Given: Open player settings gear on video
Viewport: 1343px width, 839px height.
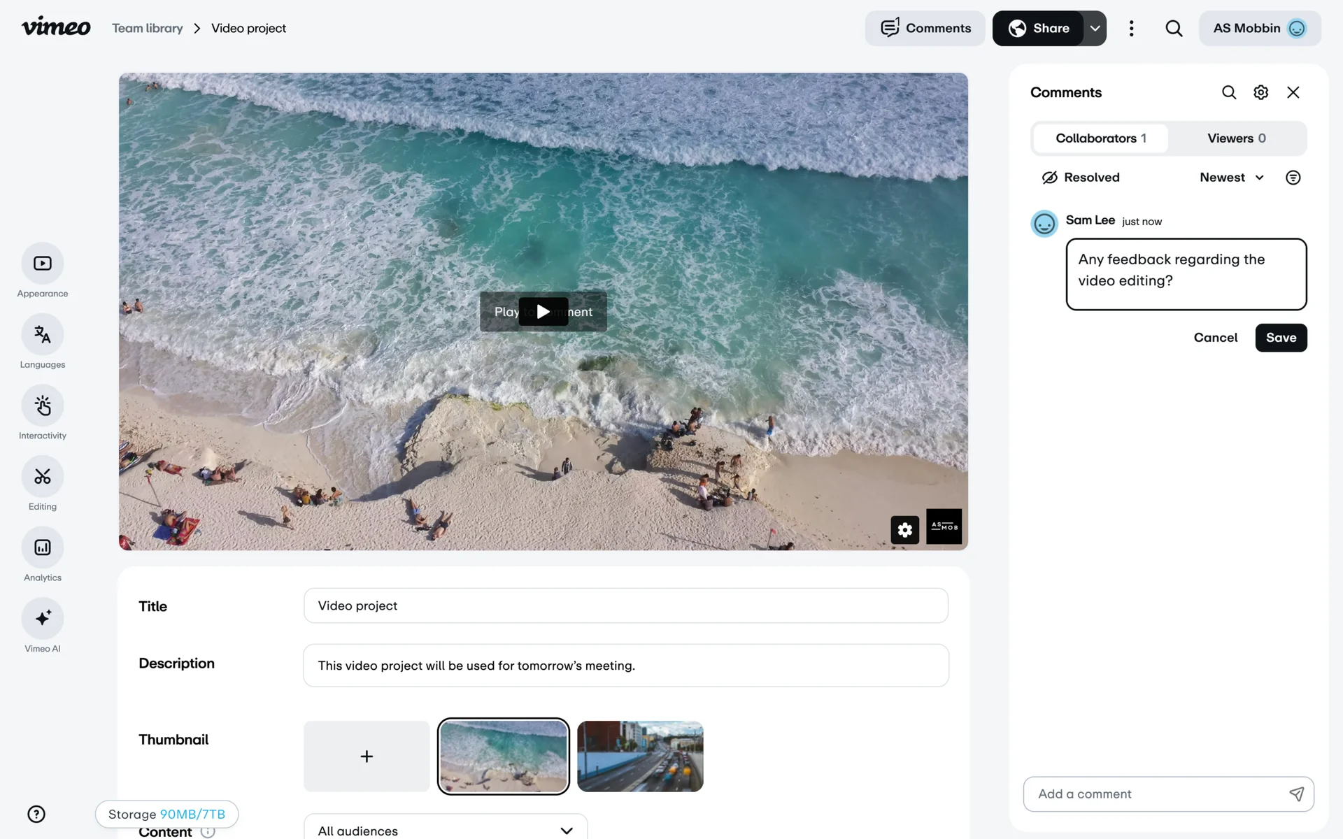Looking at the screenshot, I should (x=904, y=530).
